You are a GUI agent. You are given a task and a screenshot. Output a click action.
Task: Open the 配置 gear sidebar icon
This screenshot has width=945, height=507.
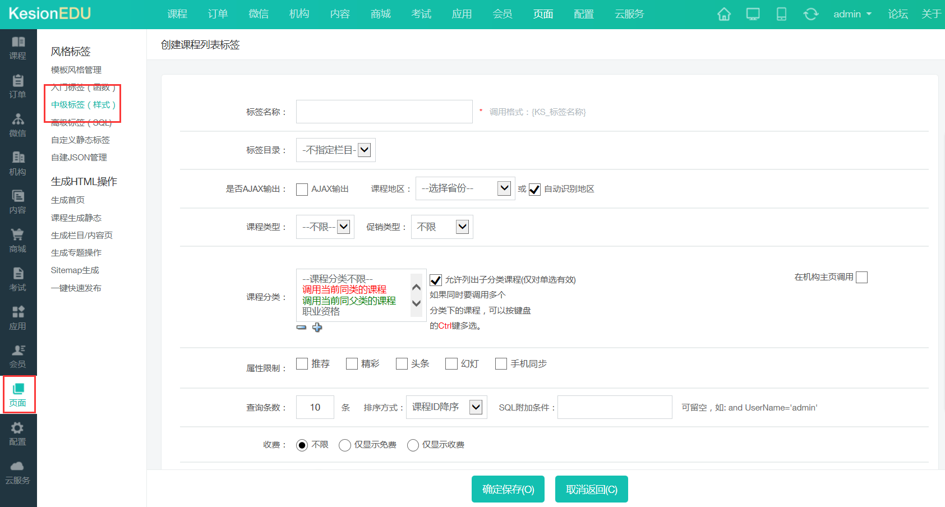pos(18,434)
